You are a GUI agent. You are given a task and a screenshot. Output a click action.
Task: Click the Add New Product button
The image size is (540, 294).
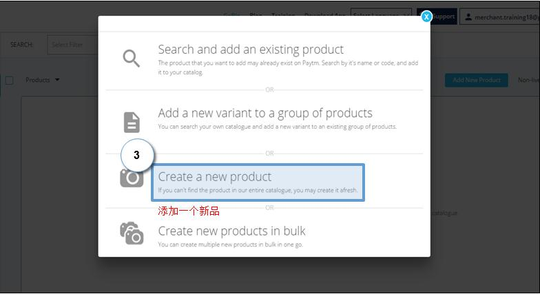(x=476, y=80)
